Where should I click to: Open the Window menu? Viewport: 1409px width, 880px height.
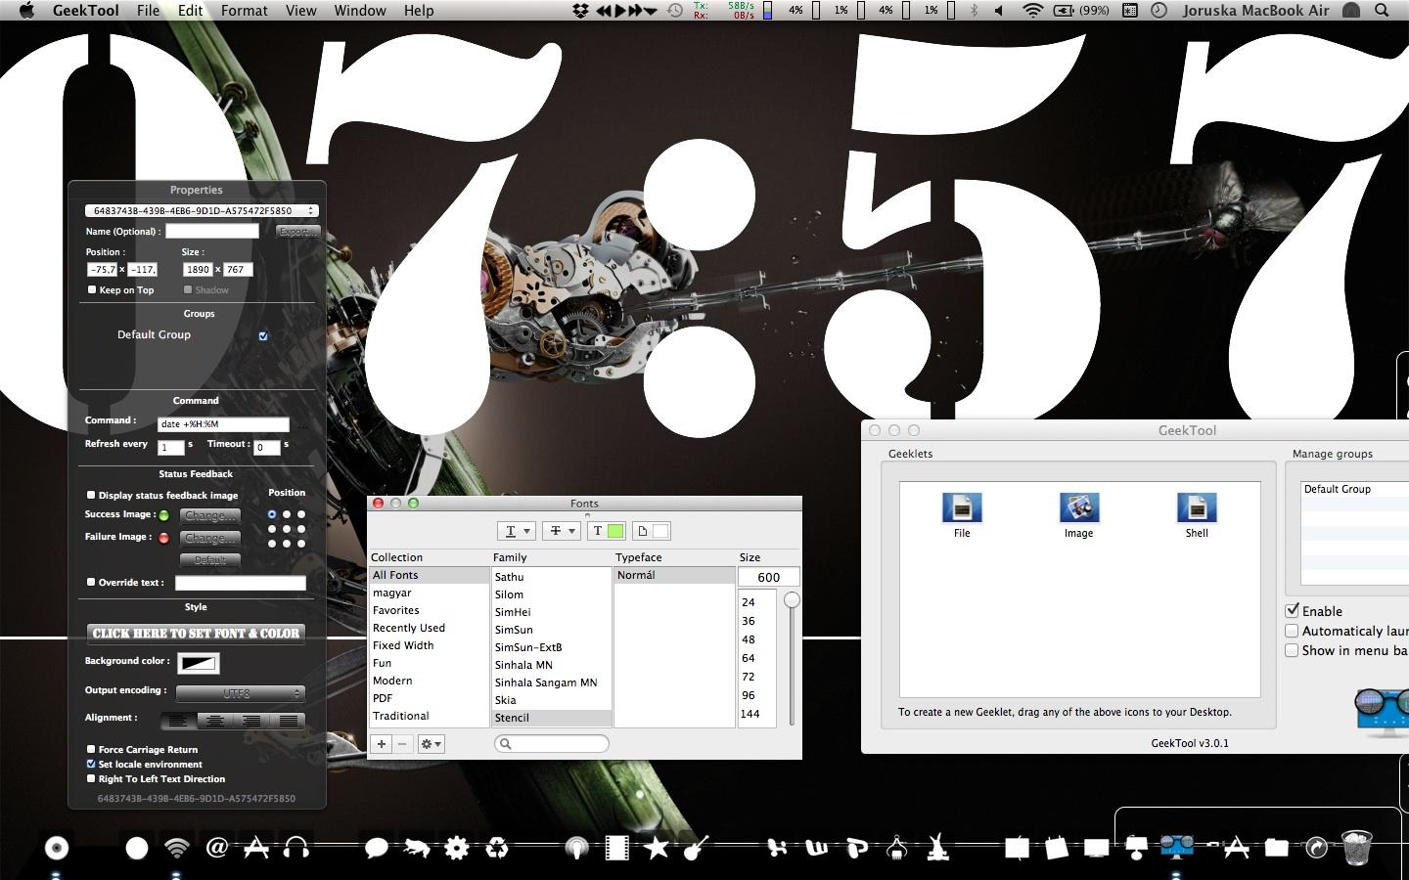(360, 11)
